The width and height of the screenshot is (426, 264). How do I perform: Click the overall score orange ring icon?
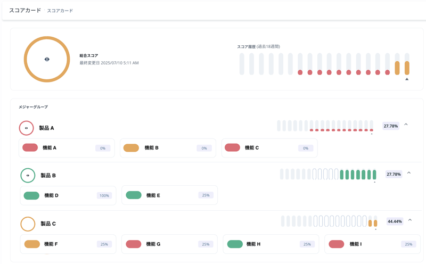tap(47, 59)
